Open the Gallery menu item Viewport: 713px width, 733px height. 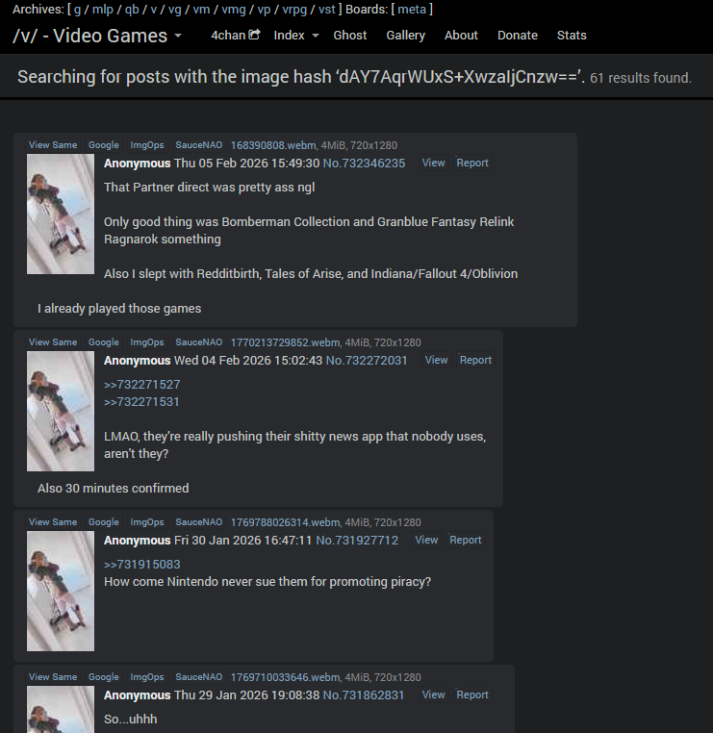(x=406, y=35)
